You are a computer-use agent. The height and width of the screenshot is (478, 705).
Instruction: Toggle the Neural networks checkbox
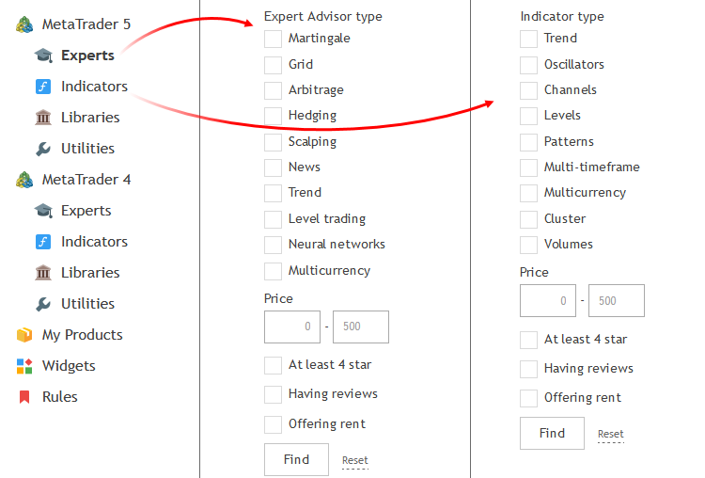273,245
